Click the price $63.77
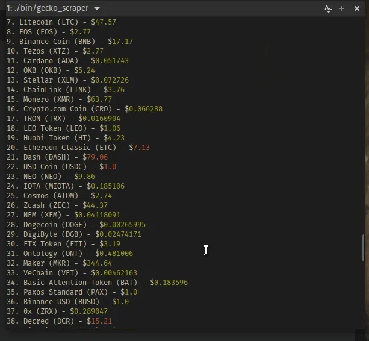 pos(99,99)
